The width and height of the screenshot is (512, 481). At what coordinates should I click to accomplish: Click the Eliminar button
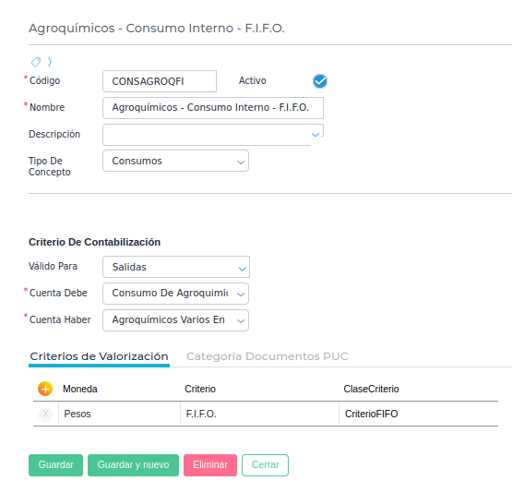pos(210,465)
